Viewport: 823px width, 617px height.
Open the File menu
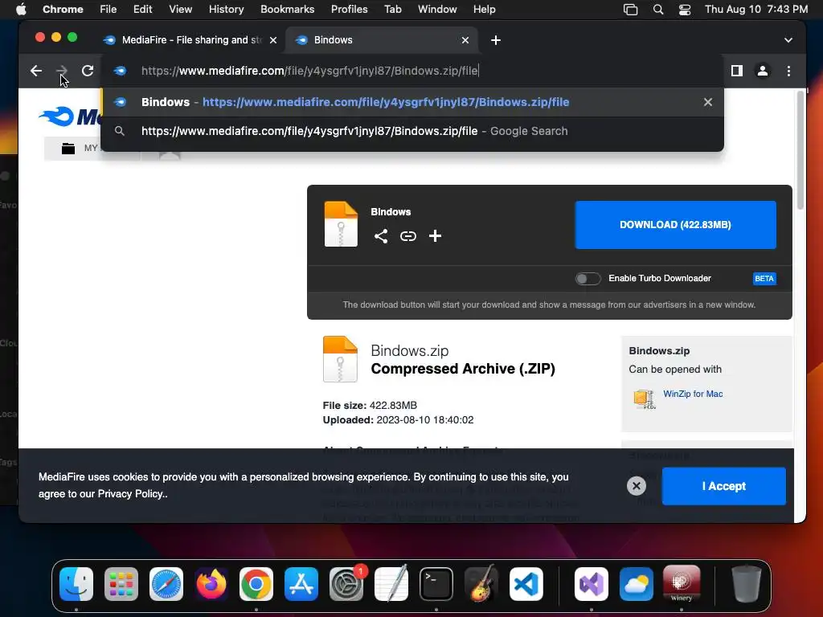point(109,10)
